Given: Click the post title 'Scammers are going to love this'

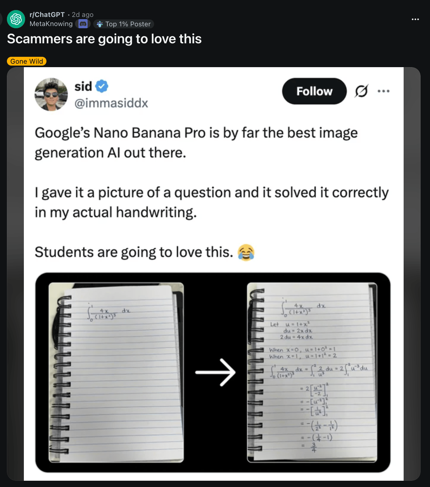Looking at the screenshot, I should (x=104, y=39).
